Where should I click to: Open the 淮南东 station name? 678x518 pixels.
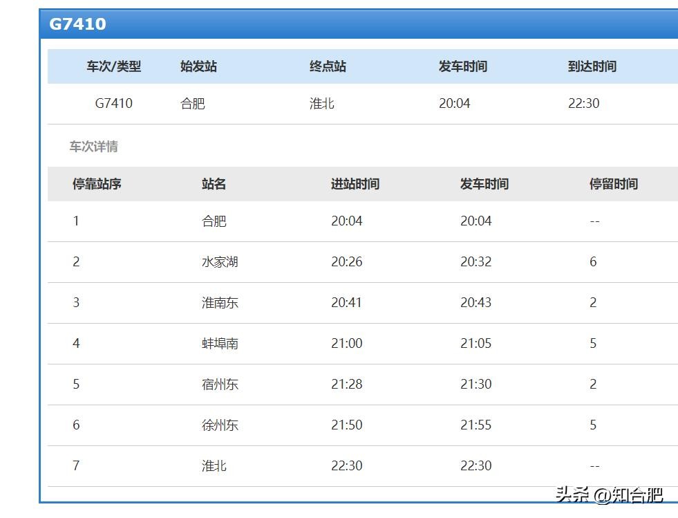tap(220, 303)
